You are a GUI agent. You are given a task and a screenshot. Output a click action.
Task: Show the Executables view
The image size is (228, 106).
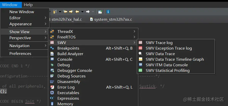(x=93, y=93)
